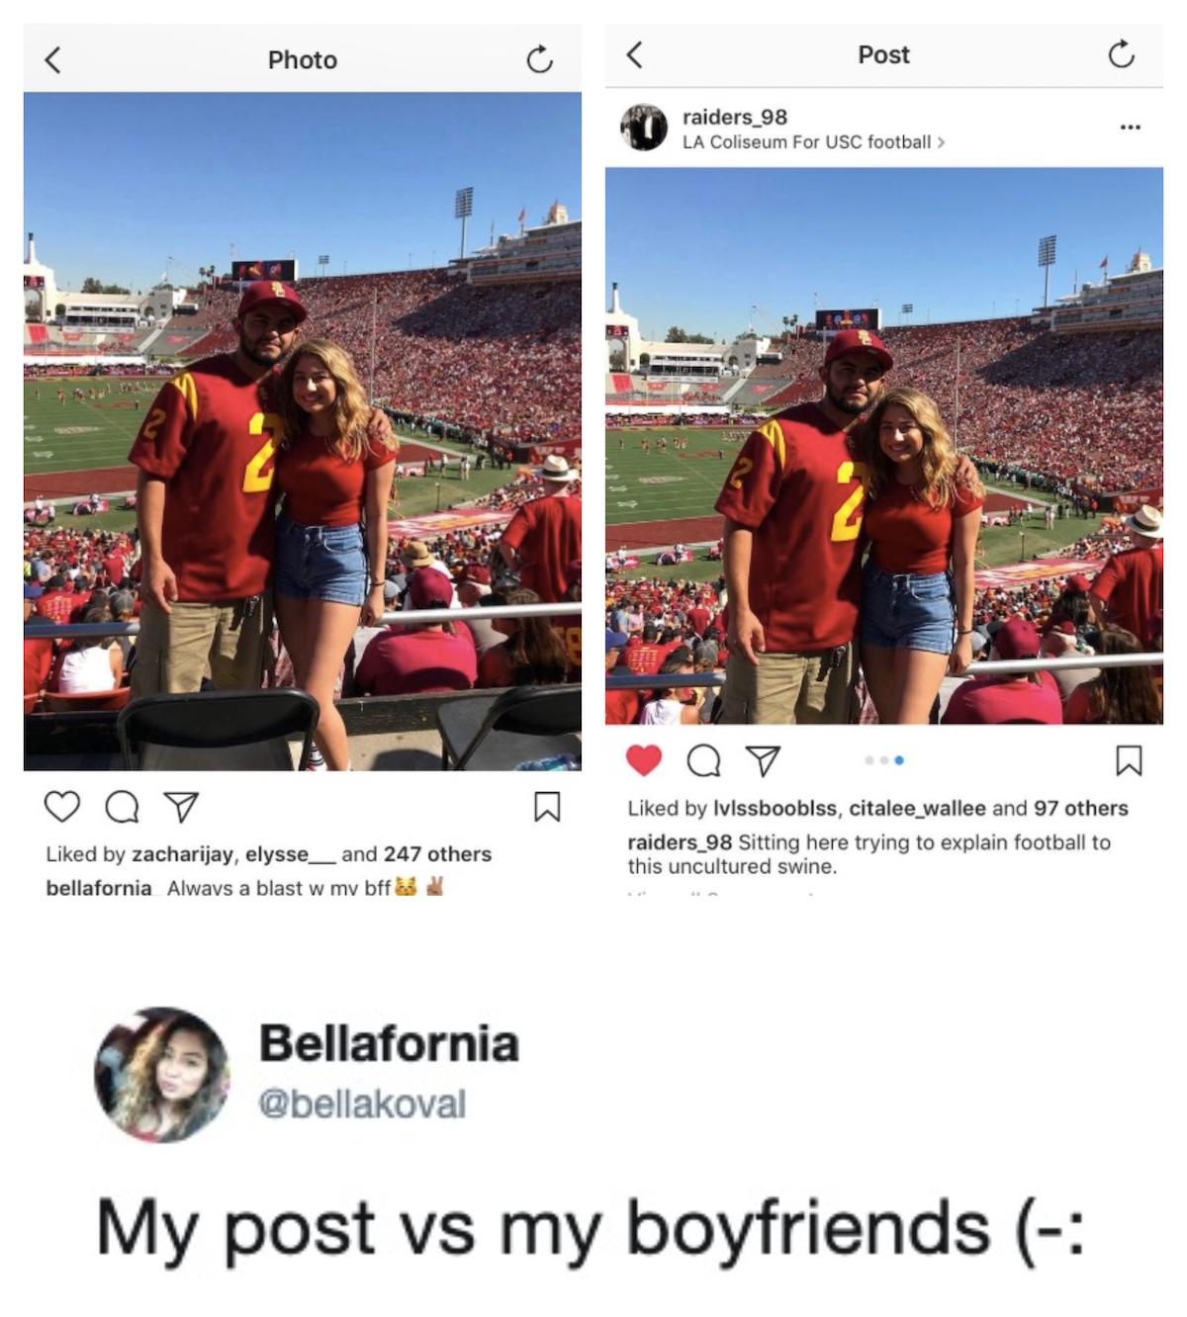Tap raiders_98 profile picture avatar

[644, 127]
